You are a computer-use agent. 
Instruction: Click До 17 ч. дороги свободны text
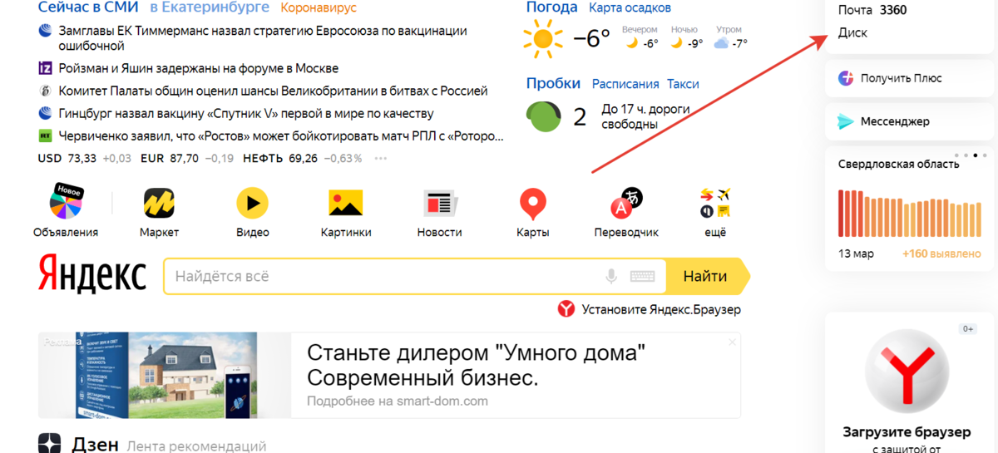click(x=645, y=116)
